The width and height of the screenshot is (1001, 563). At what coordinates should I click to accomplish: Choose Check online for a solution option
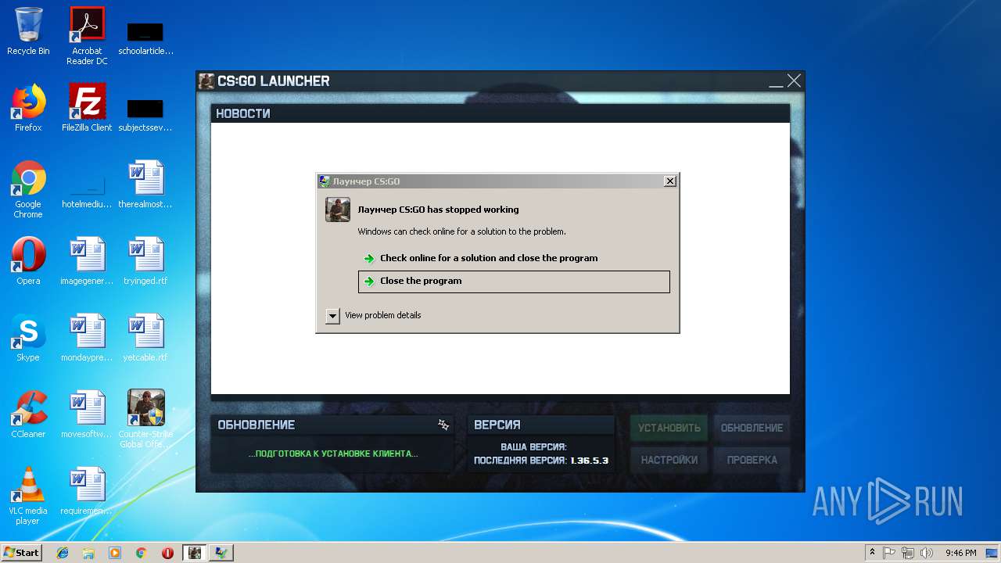[x=514, y=258]
